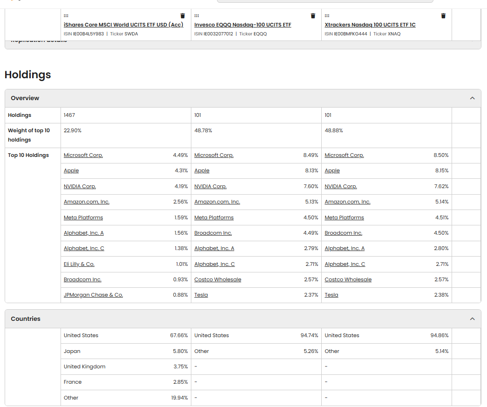Select the 48.78% top 10 weight value

203,131
